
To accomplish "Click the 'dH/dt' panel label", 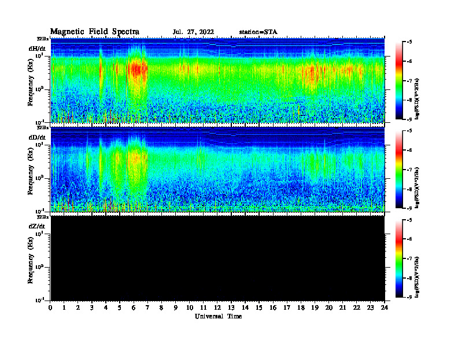I will [37, 48].
